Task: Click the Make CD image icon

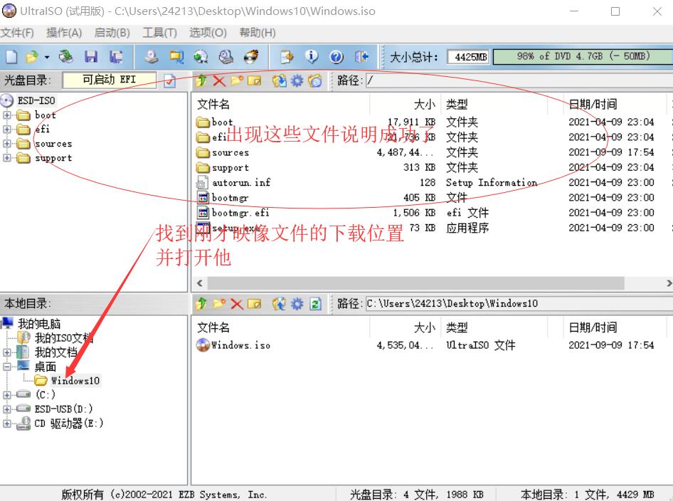Action: click(151, 57)
